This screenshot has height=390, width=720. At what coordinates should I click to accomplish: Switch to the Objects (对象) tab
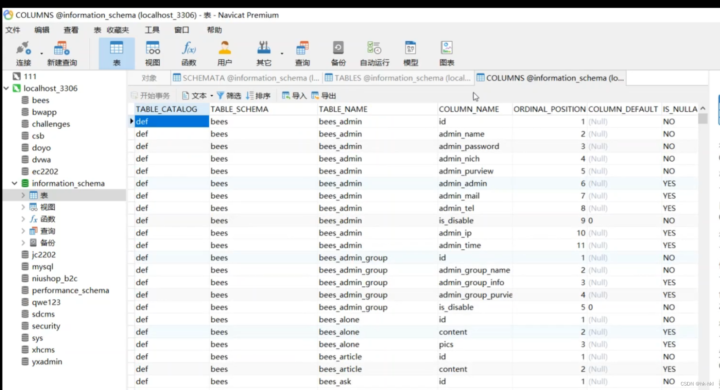pyautogui.click(x=149, y=78)
